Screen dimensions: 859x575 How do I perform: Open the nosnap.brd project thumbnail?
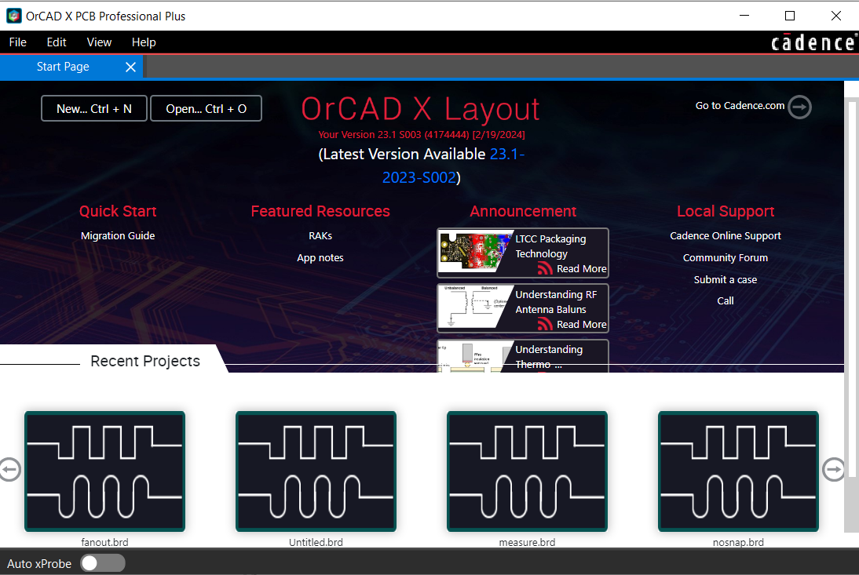click(x=739, y=471)
